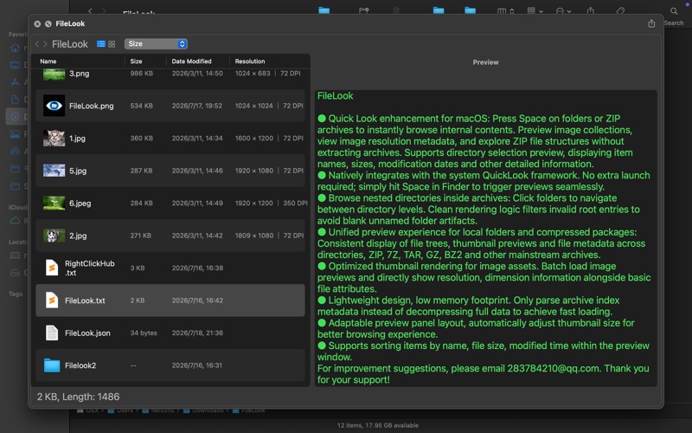692x433 pixels.
Task: Click the 1809 × 1080 resolution value
Action: pyautogui.click(x=253, y=236)
